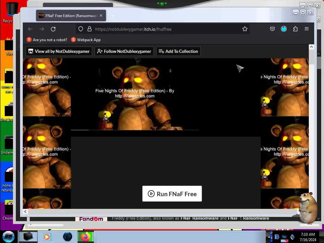The height and width of the screenshot is (243, 324).
Task: Bookmark this page with the star icon
Action: tap(245, 29)
